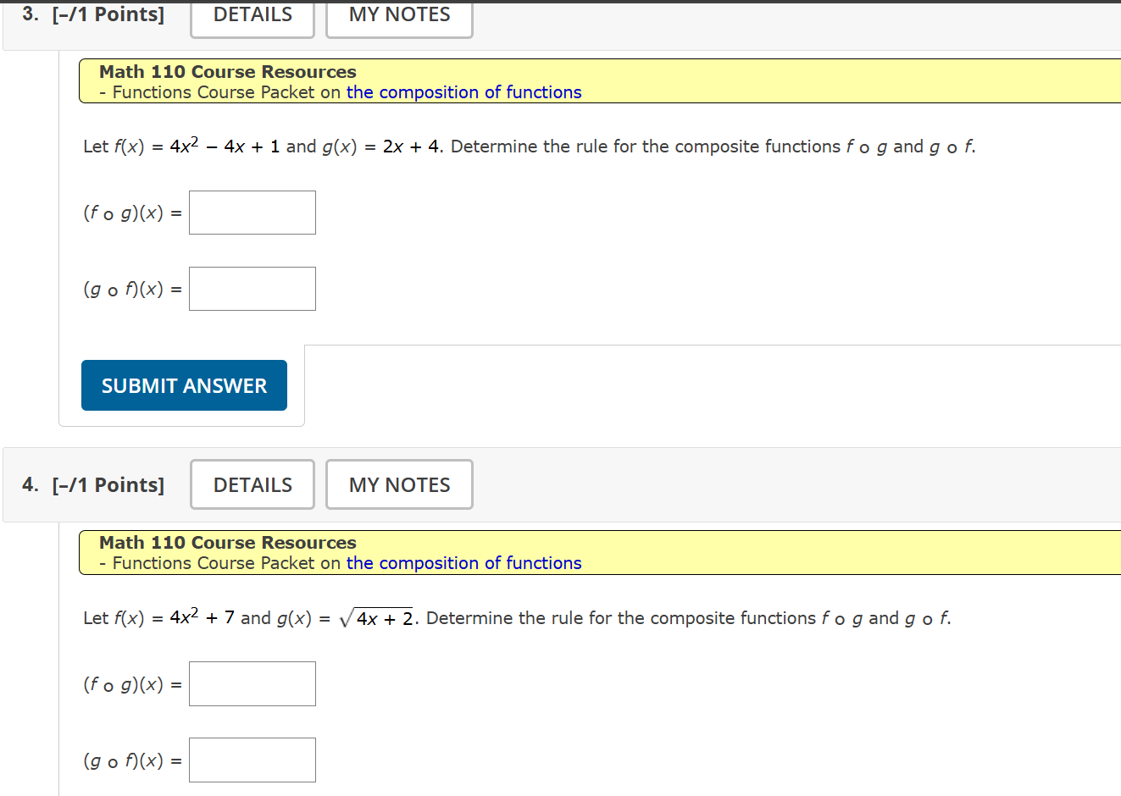Click the Math 110 Course Resources banner for question 4
Viewport: 1121px width, 796px height.
tap(227, 542)
